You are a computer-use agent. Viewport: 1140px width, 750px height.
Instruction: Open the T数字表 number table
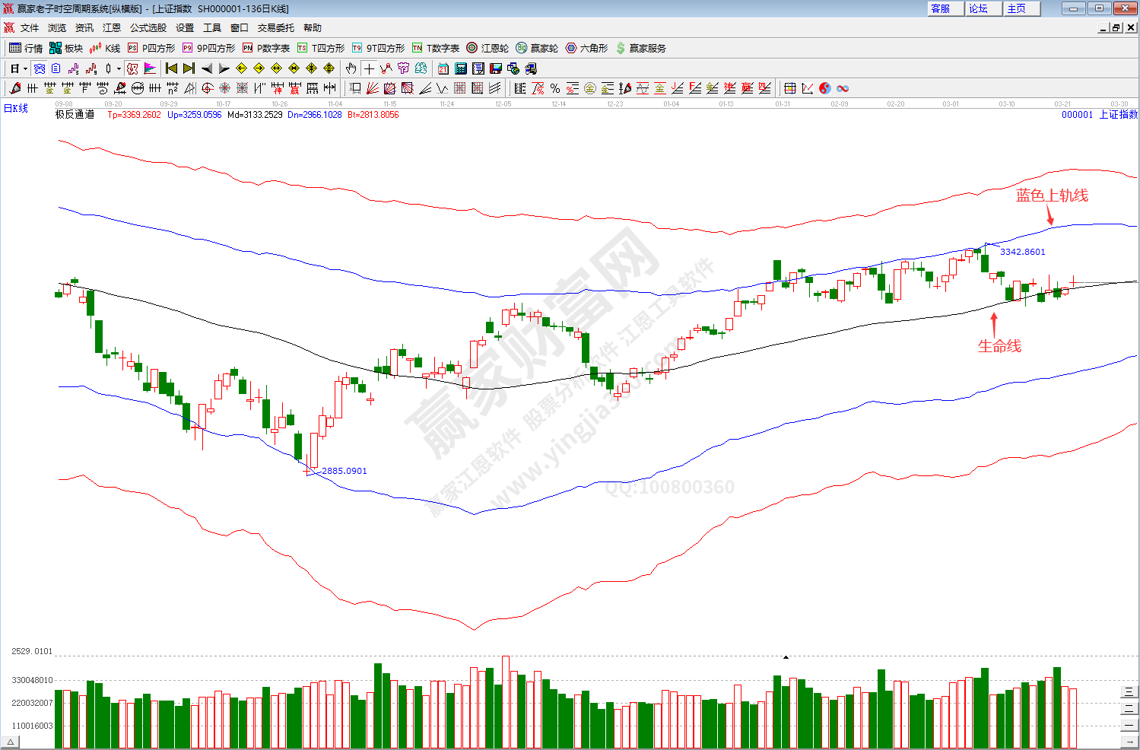[436, 48]
